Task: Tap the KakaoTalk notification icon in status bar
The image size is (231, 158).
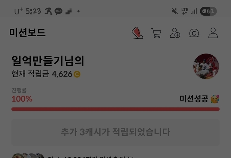Action: pos(58,11)
